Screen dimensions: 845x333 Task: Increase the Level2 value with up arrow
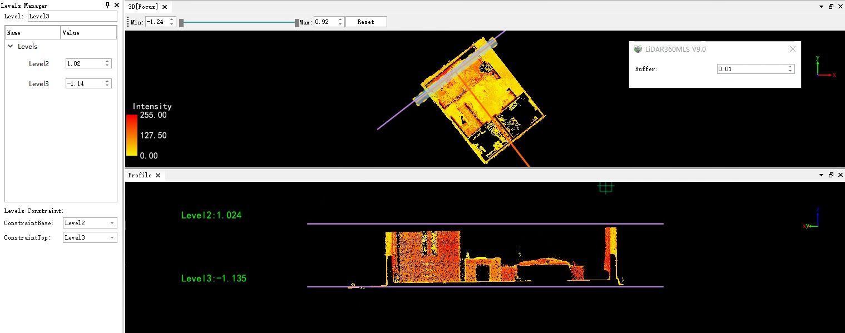[107, 62]
